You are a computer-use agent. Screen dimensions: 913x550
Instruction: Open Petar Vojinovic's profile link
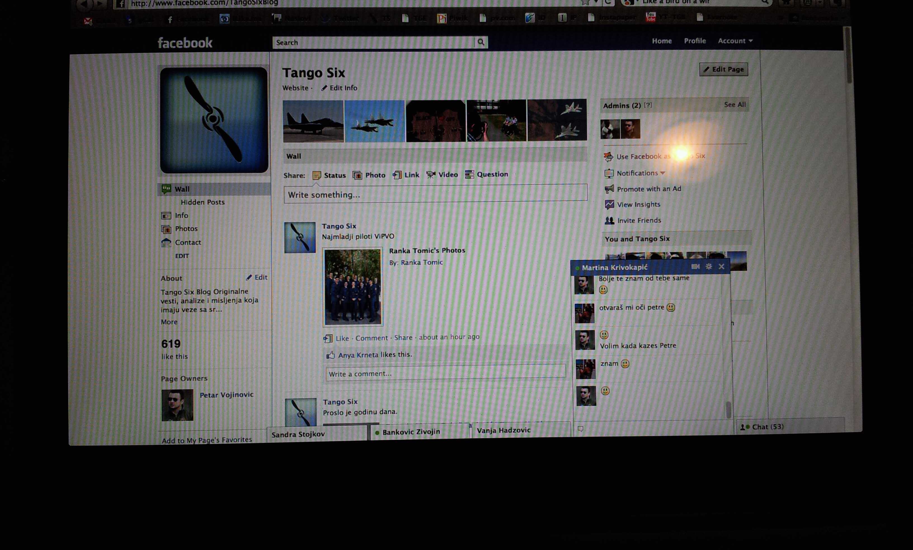click(x=226, y=395)
